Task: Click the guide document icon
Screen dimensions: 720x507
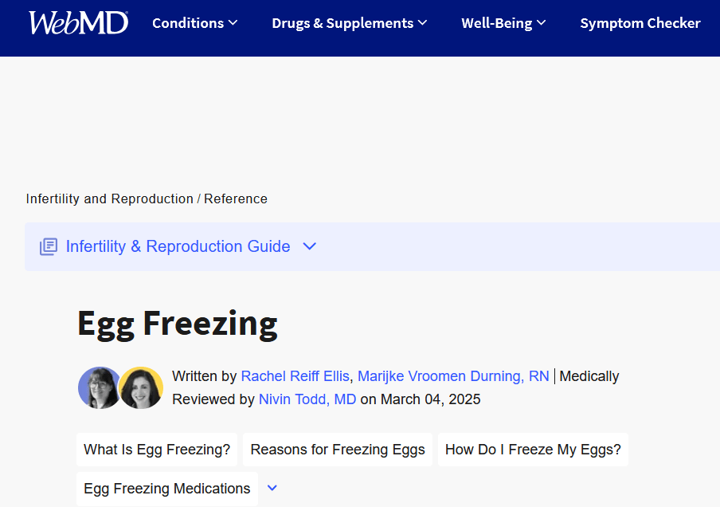Action: click(49, 247)
